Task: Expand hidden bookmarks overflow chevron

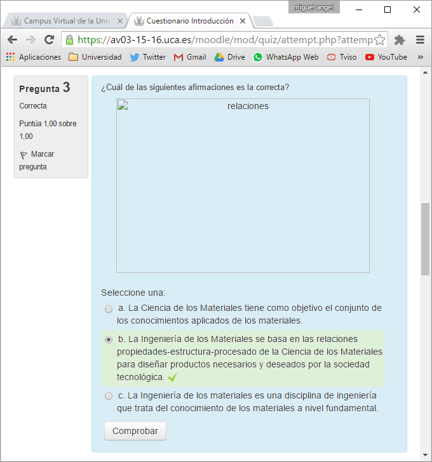Action: pos(420,57)
